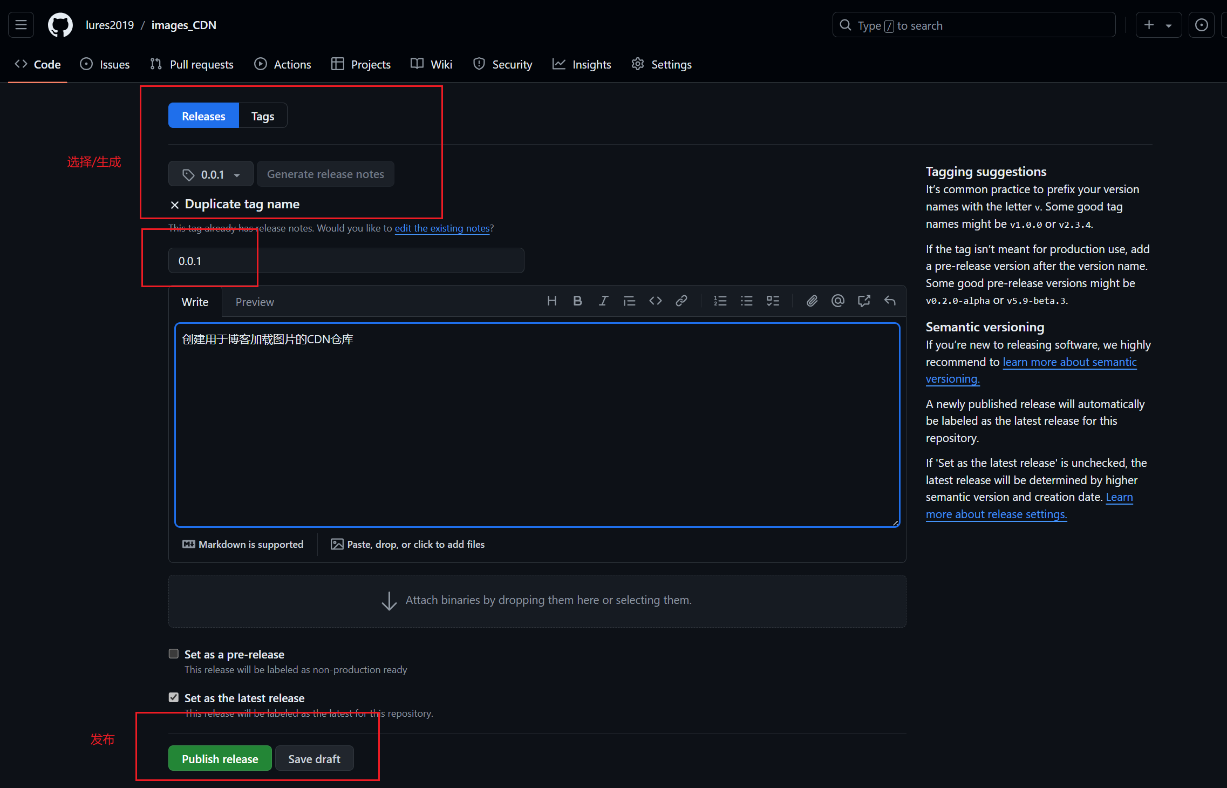Toggle bold text formatting
1227x788 pixels.
(x=577, y=301)
